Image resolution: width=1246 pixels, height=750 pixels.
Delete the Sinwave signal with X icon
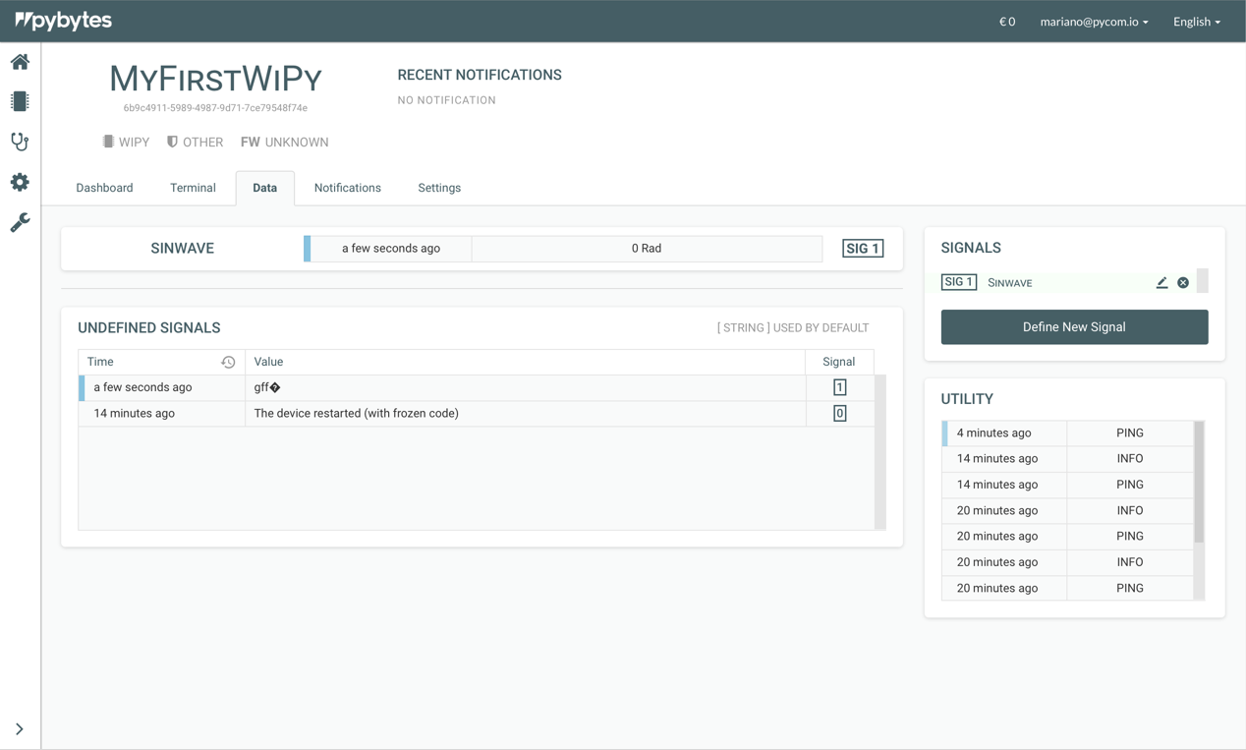click(x=1183, y=283)
